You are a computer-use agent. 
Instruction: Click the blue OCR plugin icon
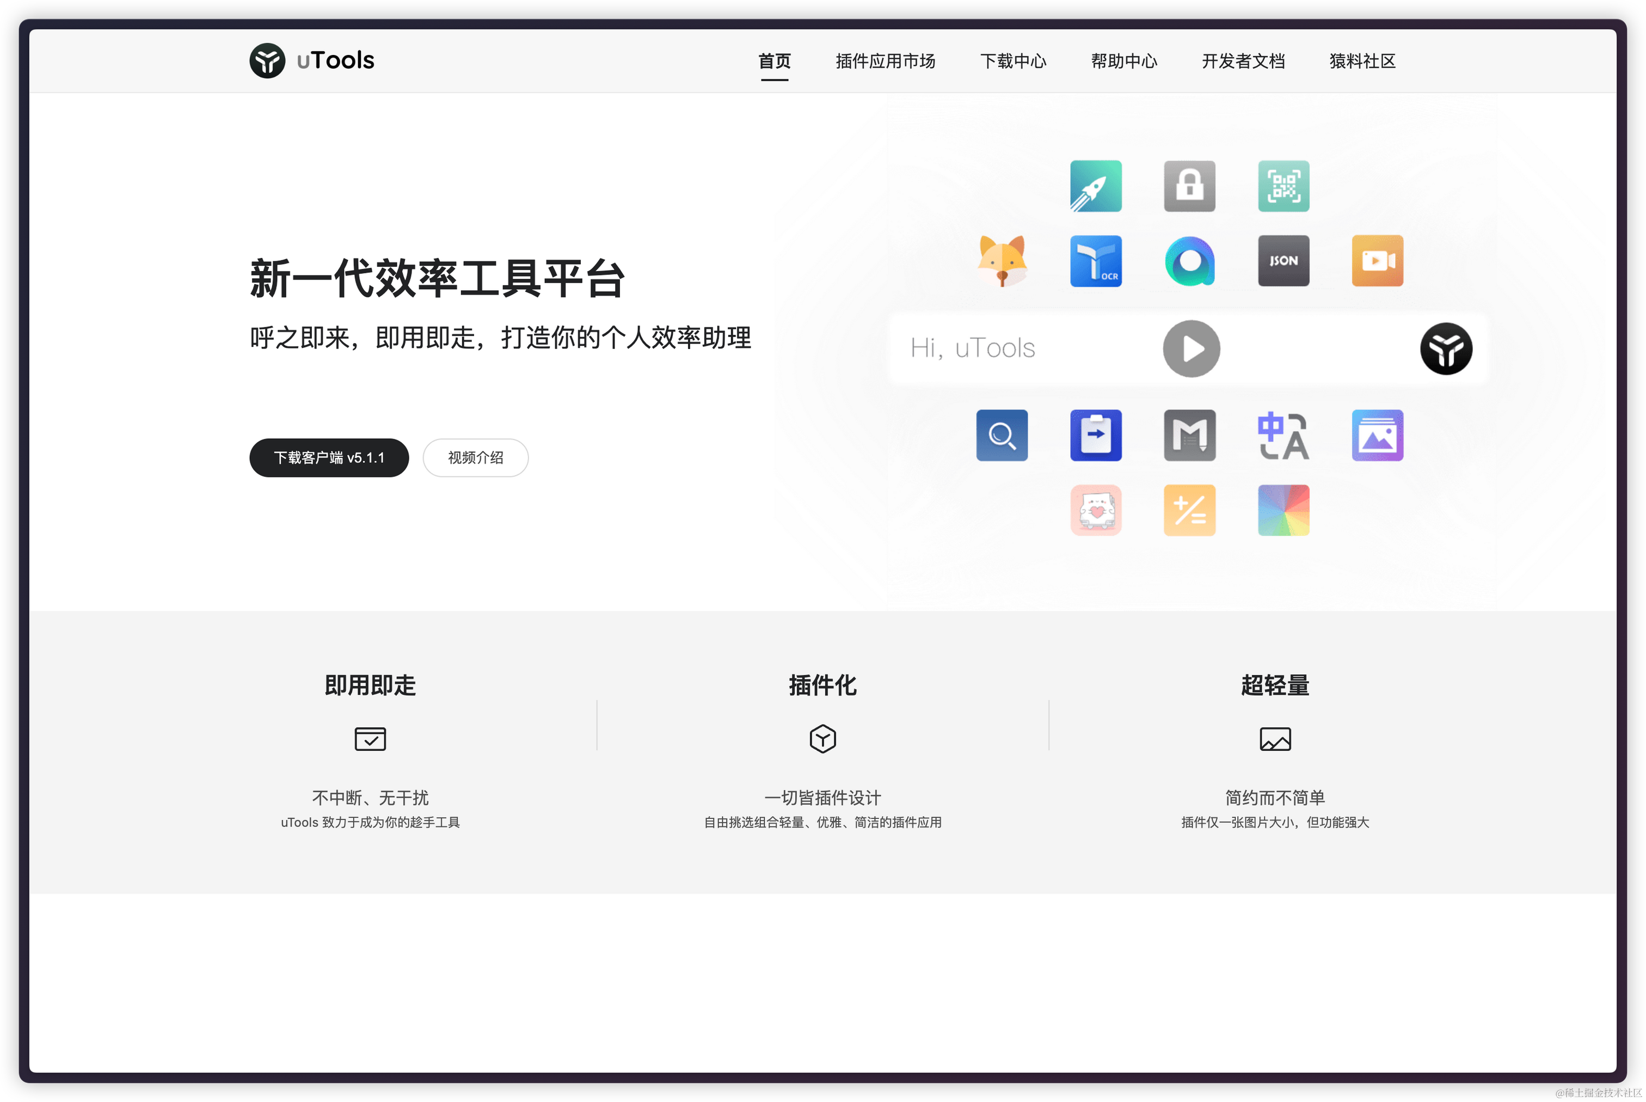tap(1095, 261)
